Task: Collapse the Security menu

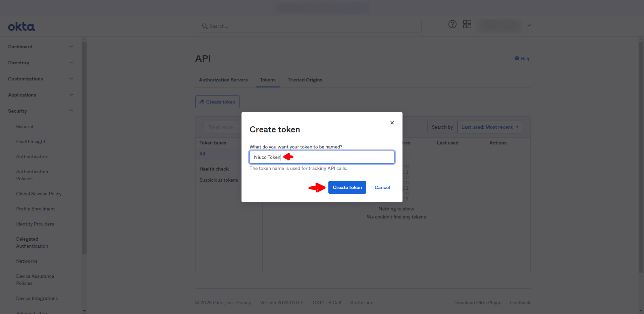Action: (x=41, y=111)
